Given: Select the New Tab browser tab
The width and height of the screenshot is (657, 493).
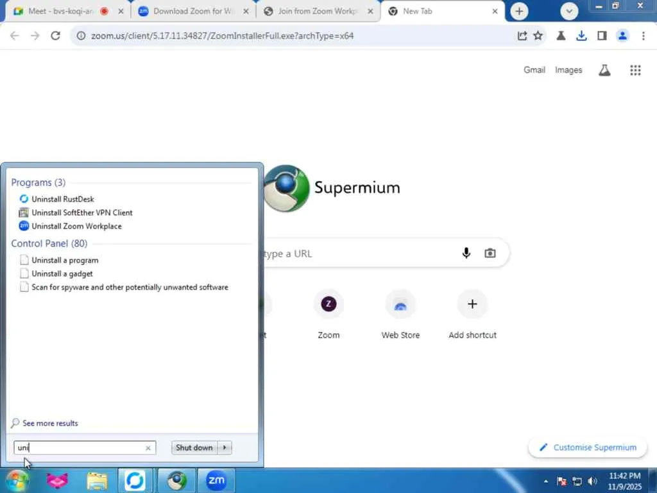Looking at the screenshot, I should coord(436,12).
